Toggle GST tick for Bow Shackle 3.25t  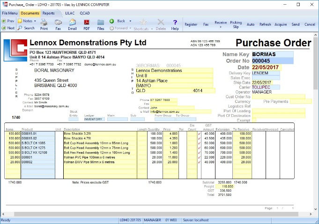tap(199, 134)
